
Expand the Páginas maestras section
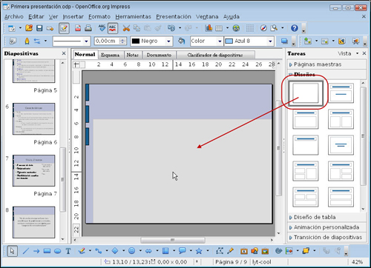(326, 64)
